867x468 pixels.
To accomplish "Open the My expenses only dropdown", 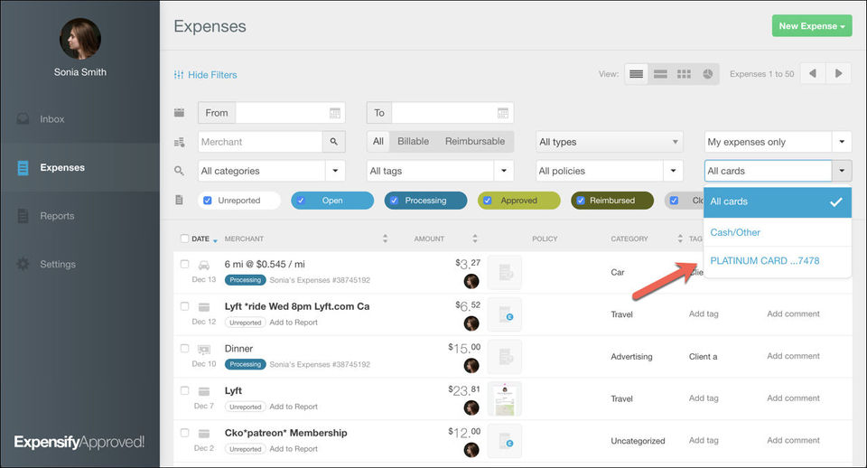I will point(841,142).
